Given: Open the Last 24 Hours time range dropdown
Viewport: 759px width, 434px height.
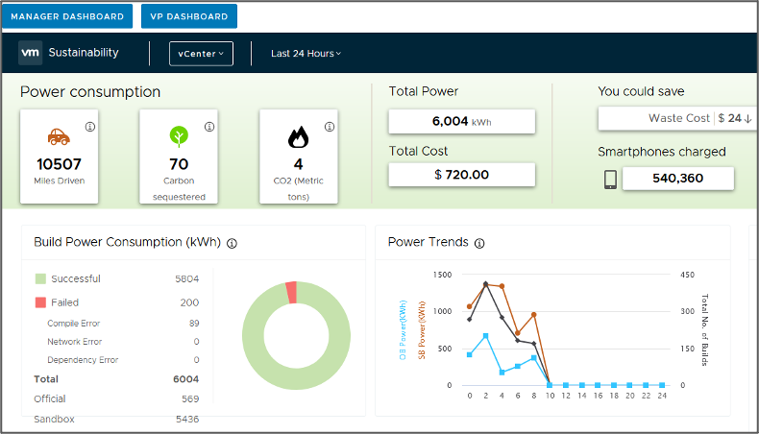Looking at the screenshot, I should click(306, 54).
